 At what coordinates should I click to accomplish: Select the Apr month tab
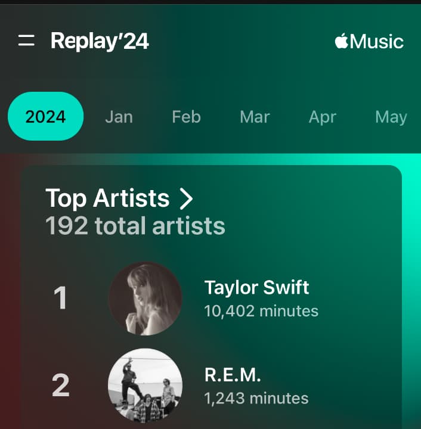[x=323, y=117]
